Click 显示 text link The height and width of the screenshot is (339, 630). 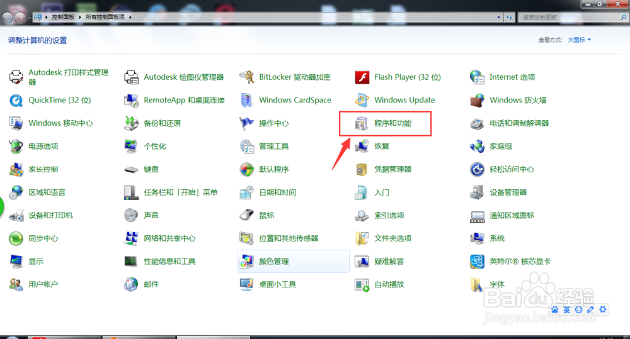[36, 262]
